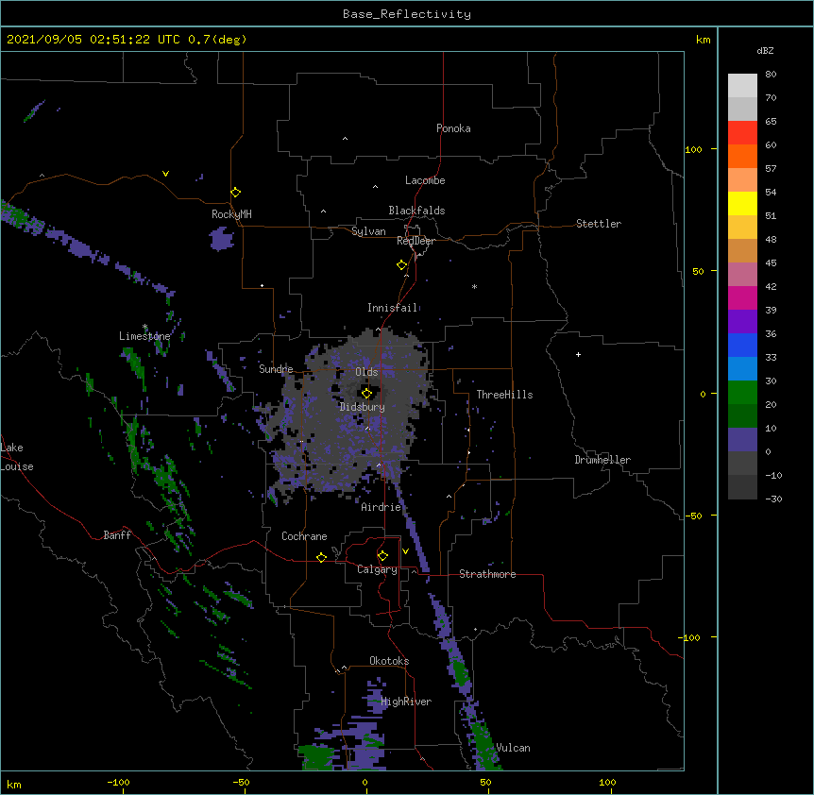This screenshot has height=795, width=814.
Task: Select the purple 10 dBZ legend color
Action: pos(742,440)
